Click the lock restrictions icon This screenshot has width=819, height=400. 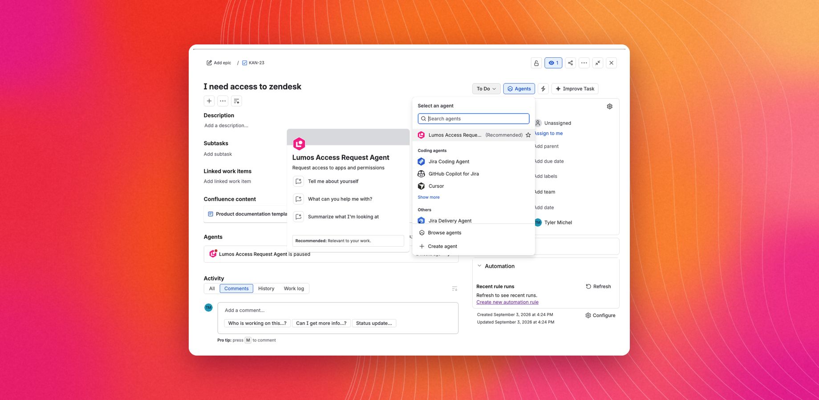coord(536,63)
